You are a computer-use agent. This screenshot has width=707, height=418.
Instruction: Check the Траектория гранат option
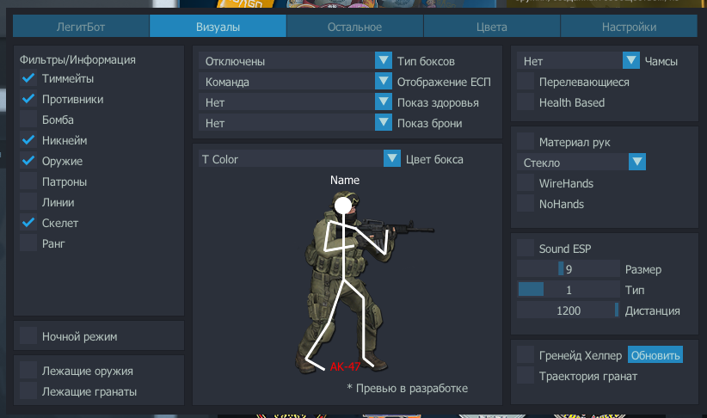pos(526,376)
